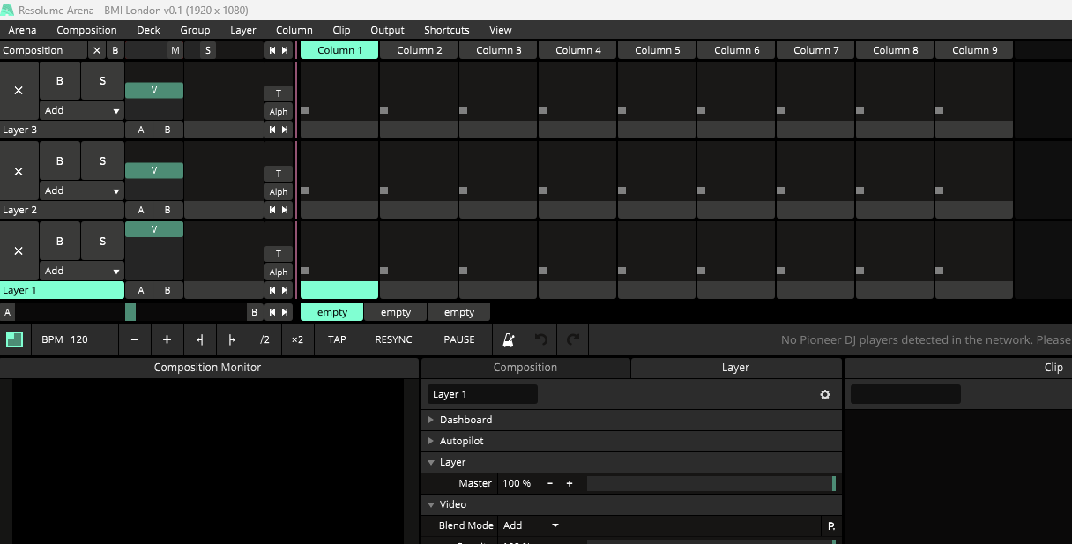Viewport: 1072px width, 544px height.
Task: Click the redo arrow icon
Action: (x=573, y=339)
